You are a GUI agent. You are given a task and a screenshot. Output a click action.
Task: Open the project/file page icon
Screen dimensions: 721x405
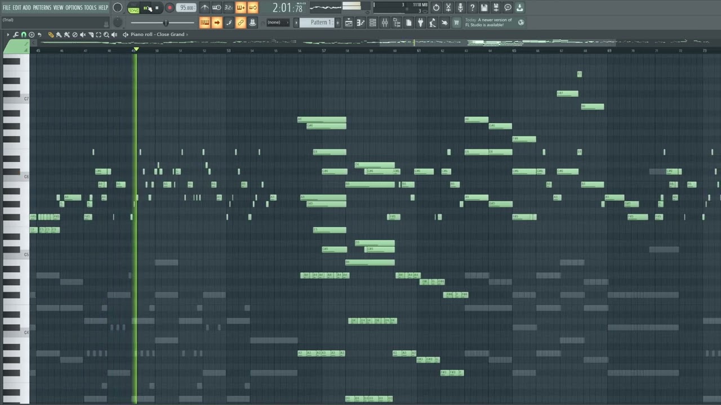coord(408,22)
